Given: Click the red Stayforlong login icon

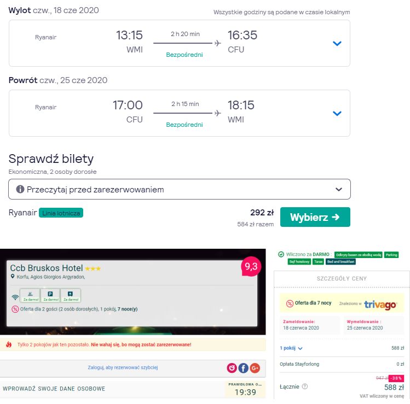Looking at the screenshot, I should tap(232, 368).
